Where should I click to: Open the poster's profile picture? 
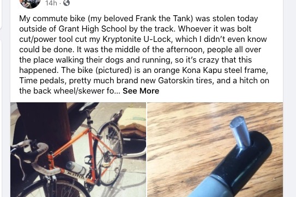pos(30,3)
